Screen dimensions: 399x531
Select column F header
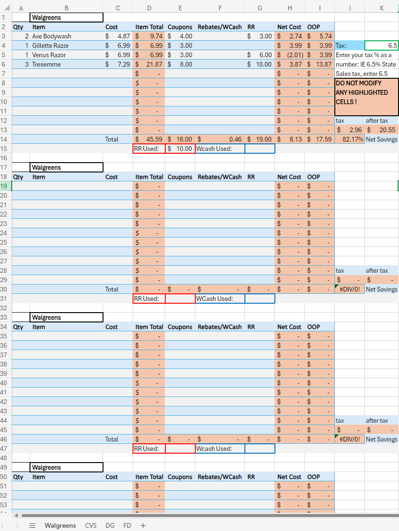tap(220, 8)
